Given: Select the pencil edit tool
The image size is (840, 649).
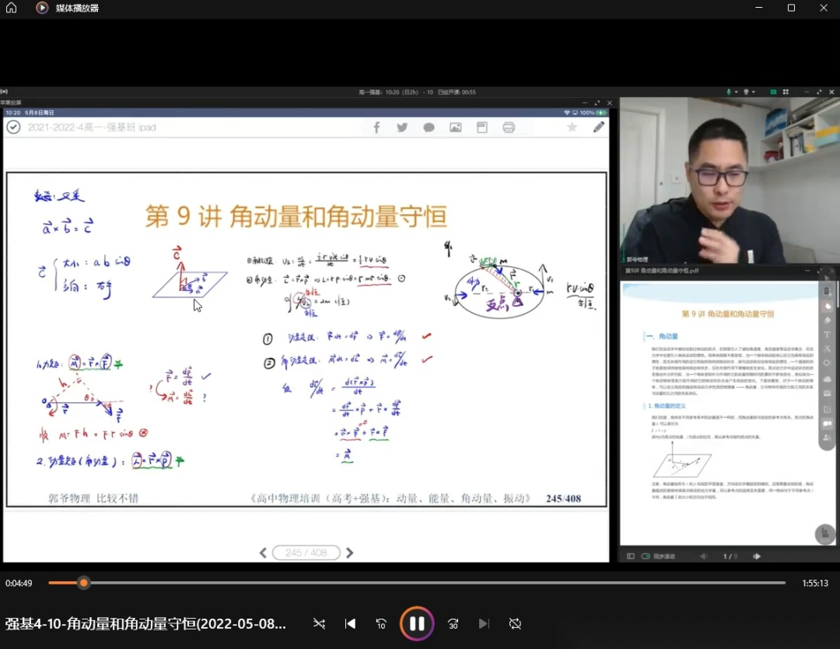Looking at the screenshot, I should point(598,127).
